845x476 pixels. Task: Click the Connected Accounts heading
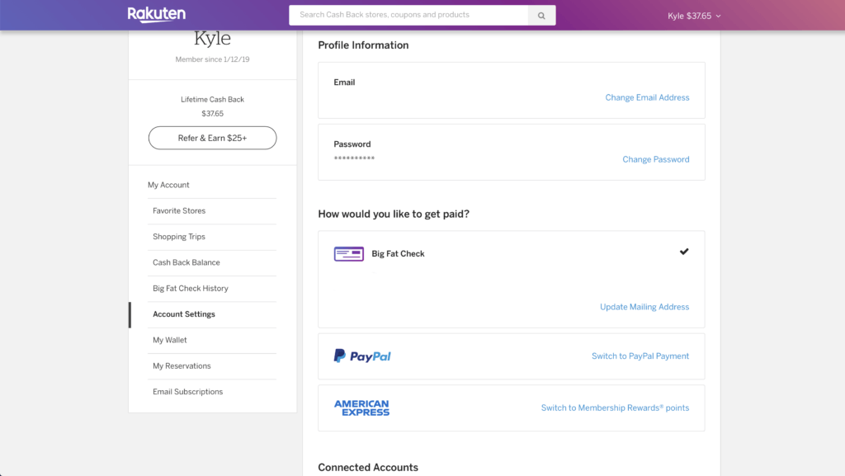pyautogui.click(x=368, y=468)
